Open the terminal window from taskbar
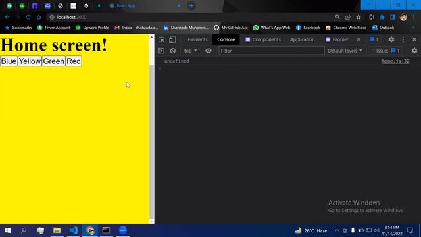421x237 pixels. tap(106, 230)
